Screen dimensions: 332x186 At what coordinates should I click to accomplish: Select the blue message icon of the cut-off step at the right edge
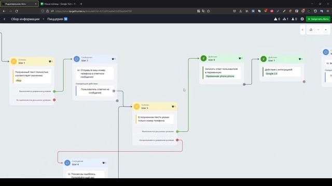[x=326, y=52]
